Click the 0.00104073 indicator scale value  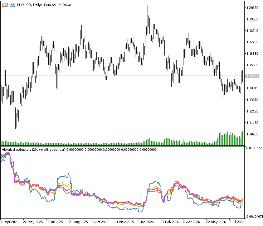click(x=254, y=217)
